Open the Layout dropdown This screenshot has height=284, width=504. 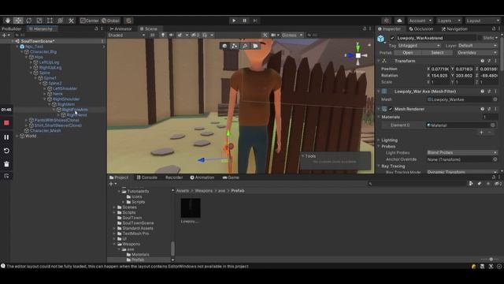(x=483, y=21)
